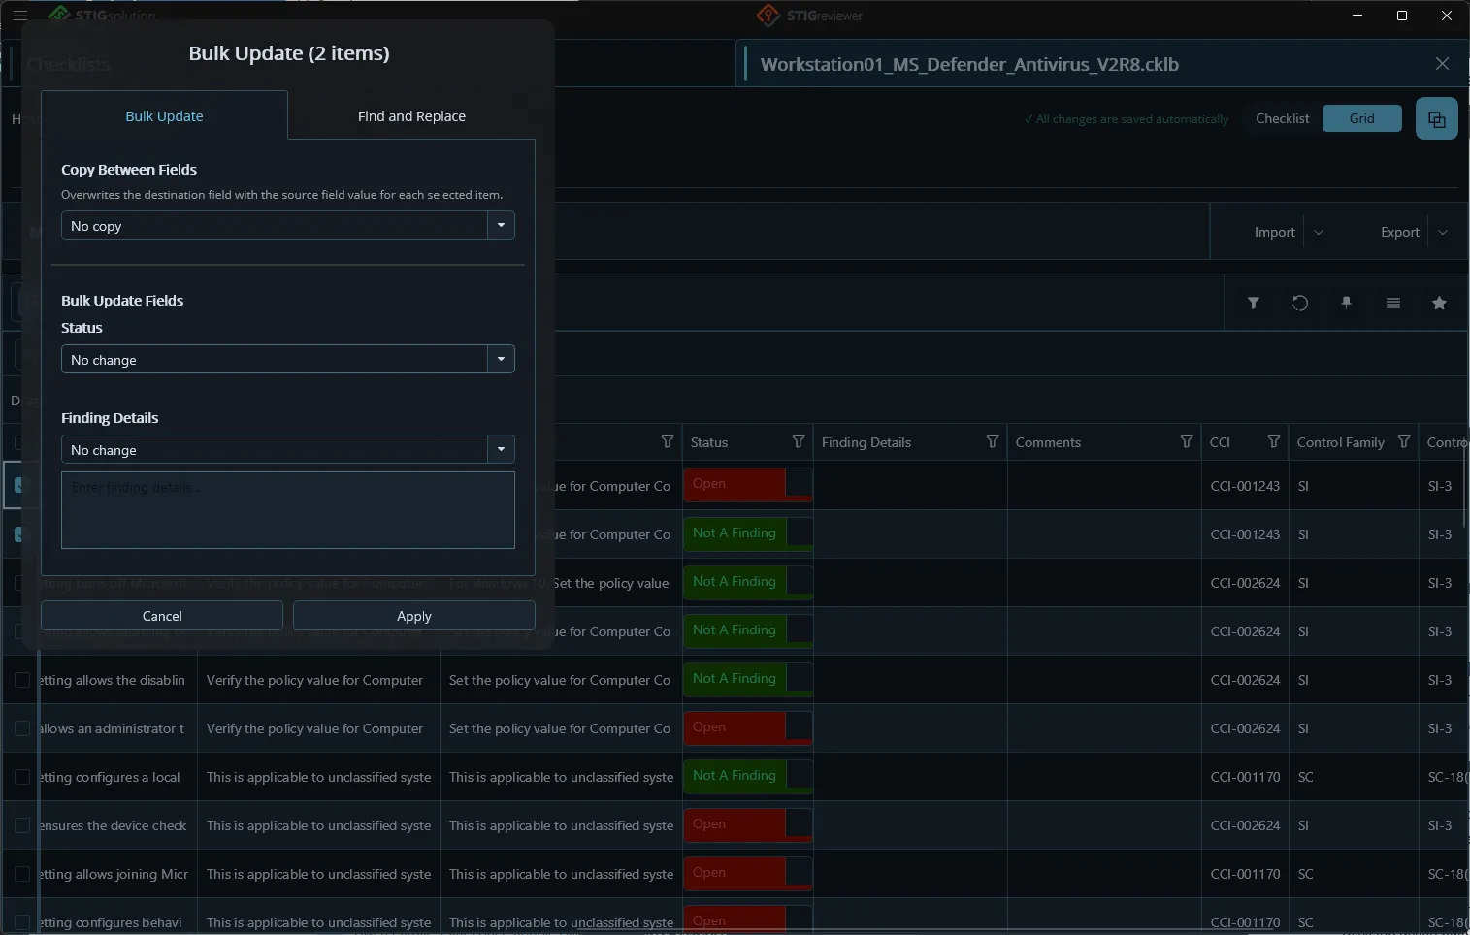
Task: Click the star icon in the grid toolbar
Action: 1439,303
